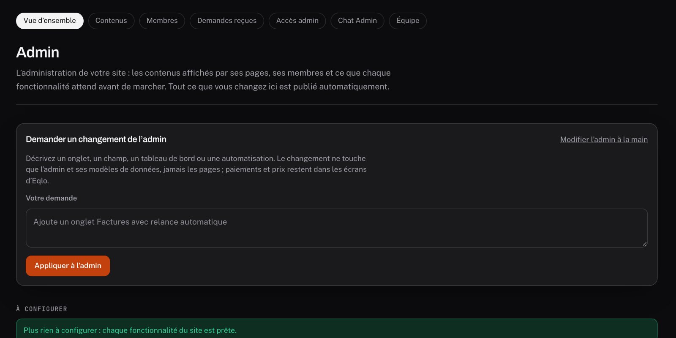Follow the Modifier l'admin à la main link
This screenshot has height=338, width=676.
pyautogui.click(x=604, y=139)
